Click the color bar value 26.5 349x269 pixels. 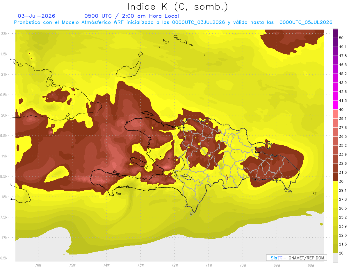coord(343,208)
